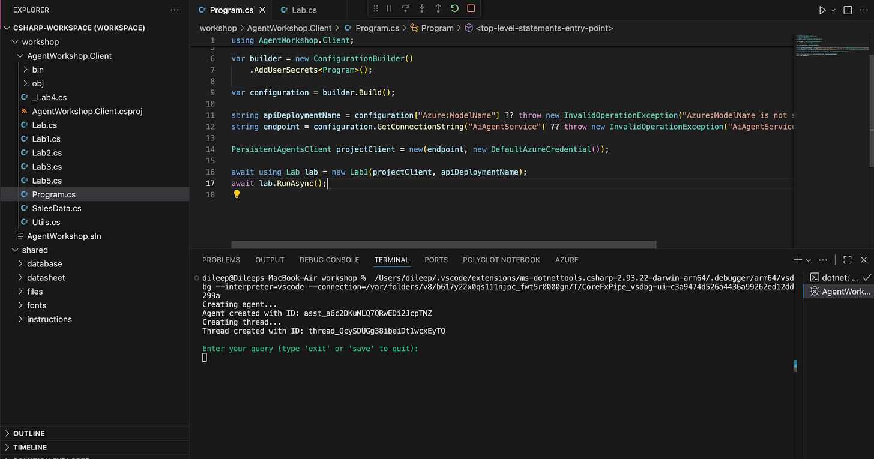Viewport: 874px width, 459px height.
Task: Pause the debugger from the debug toolbar
Action: [x=389, y=9]
